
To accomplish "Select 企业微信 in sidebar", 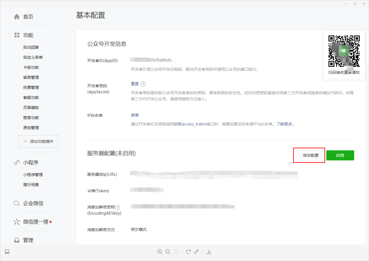I will click(33, 203).
